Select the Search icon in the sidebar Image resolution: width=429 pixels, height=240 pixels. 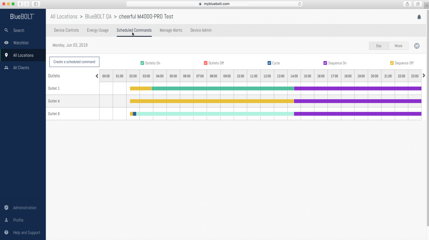pyautogui.click(x=6, y=30)
